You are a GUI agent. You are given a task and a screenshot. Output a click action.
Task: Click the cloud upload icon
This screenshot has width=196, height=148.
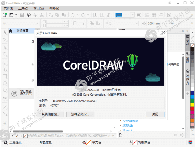coord(36,15)
